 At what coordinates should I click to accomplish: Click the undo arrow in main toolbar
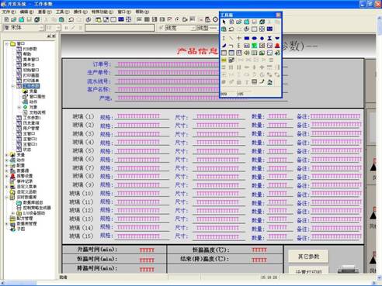pyautogui.click(x=71, y=19)
